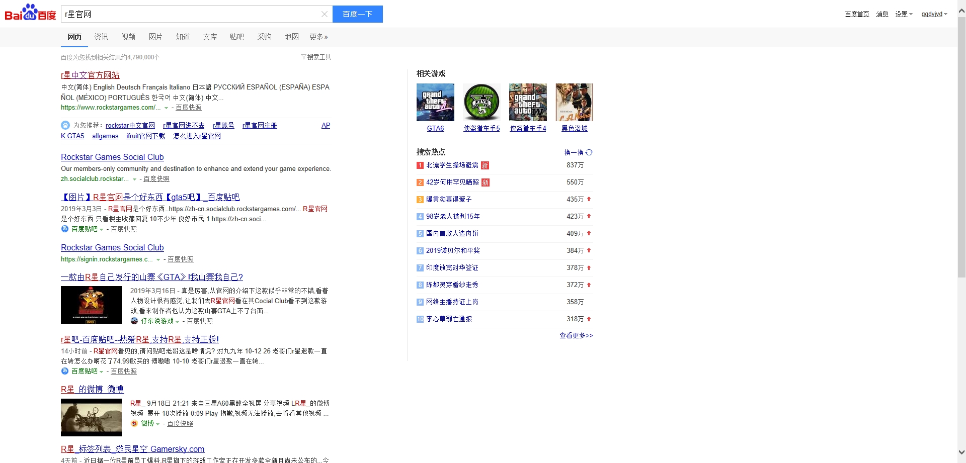966x463 pixels.
Task: Open the 侠盗猎车手5 game icon
Action: (481, 102)
